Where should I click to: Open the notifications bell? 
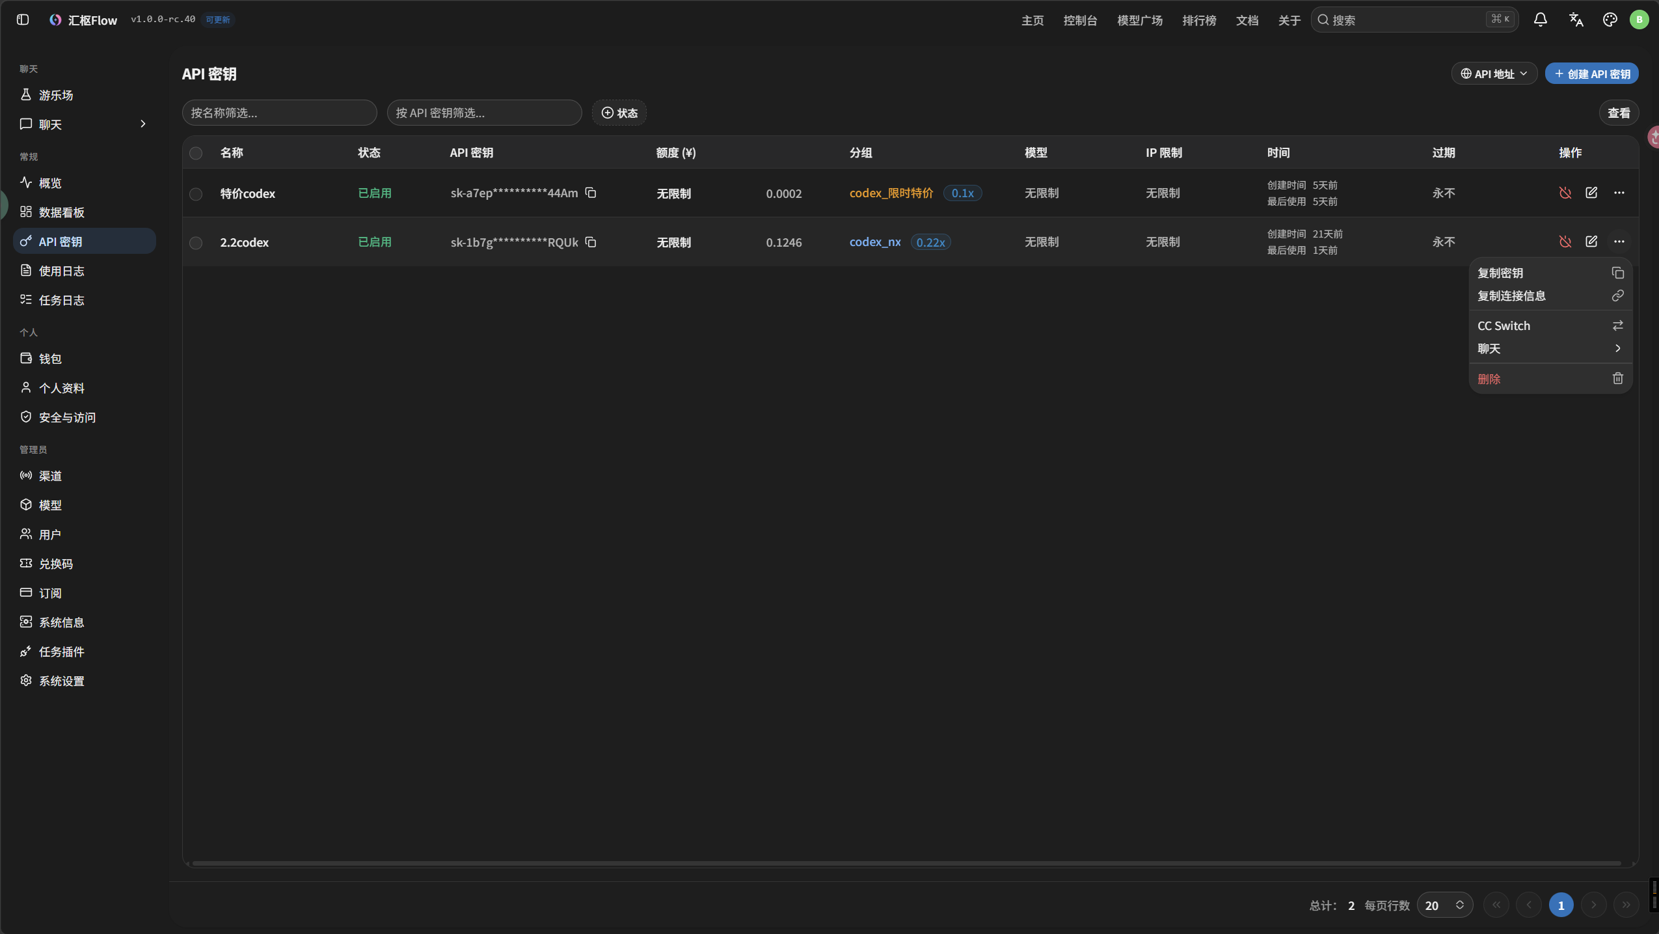tap(1540, 20)
